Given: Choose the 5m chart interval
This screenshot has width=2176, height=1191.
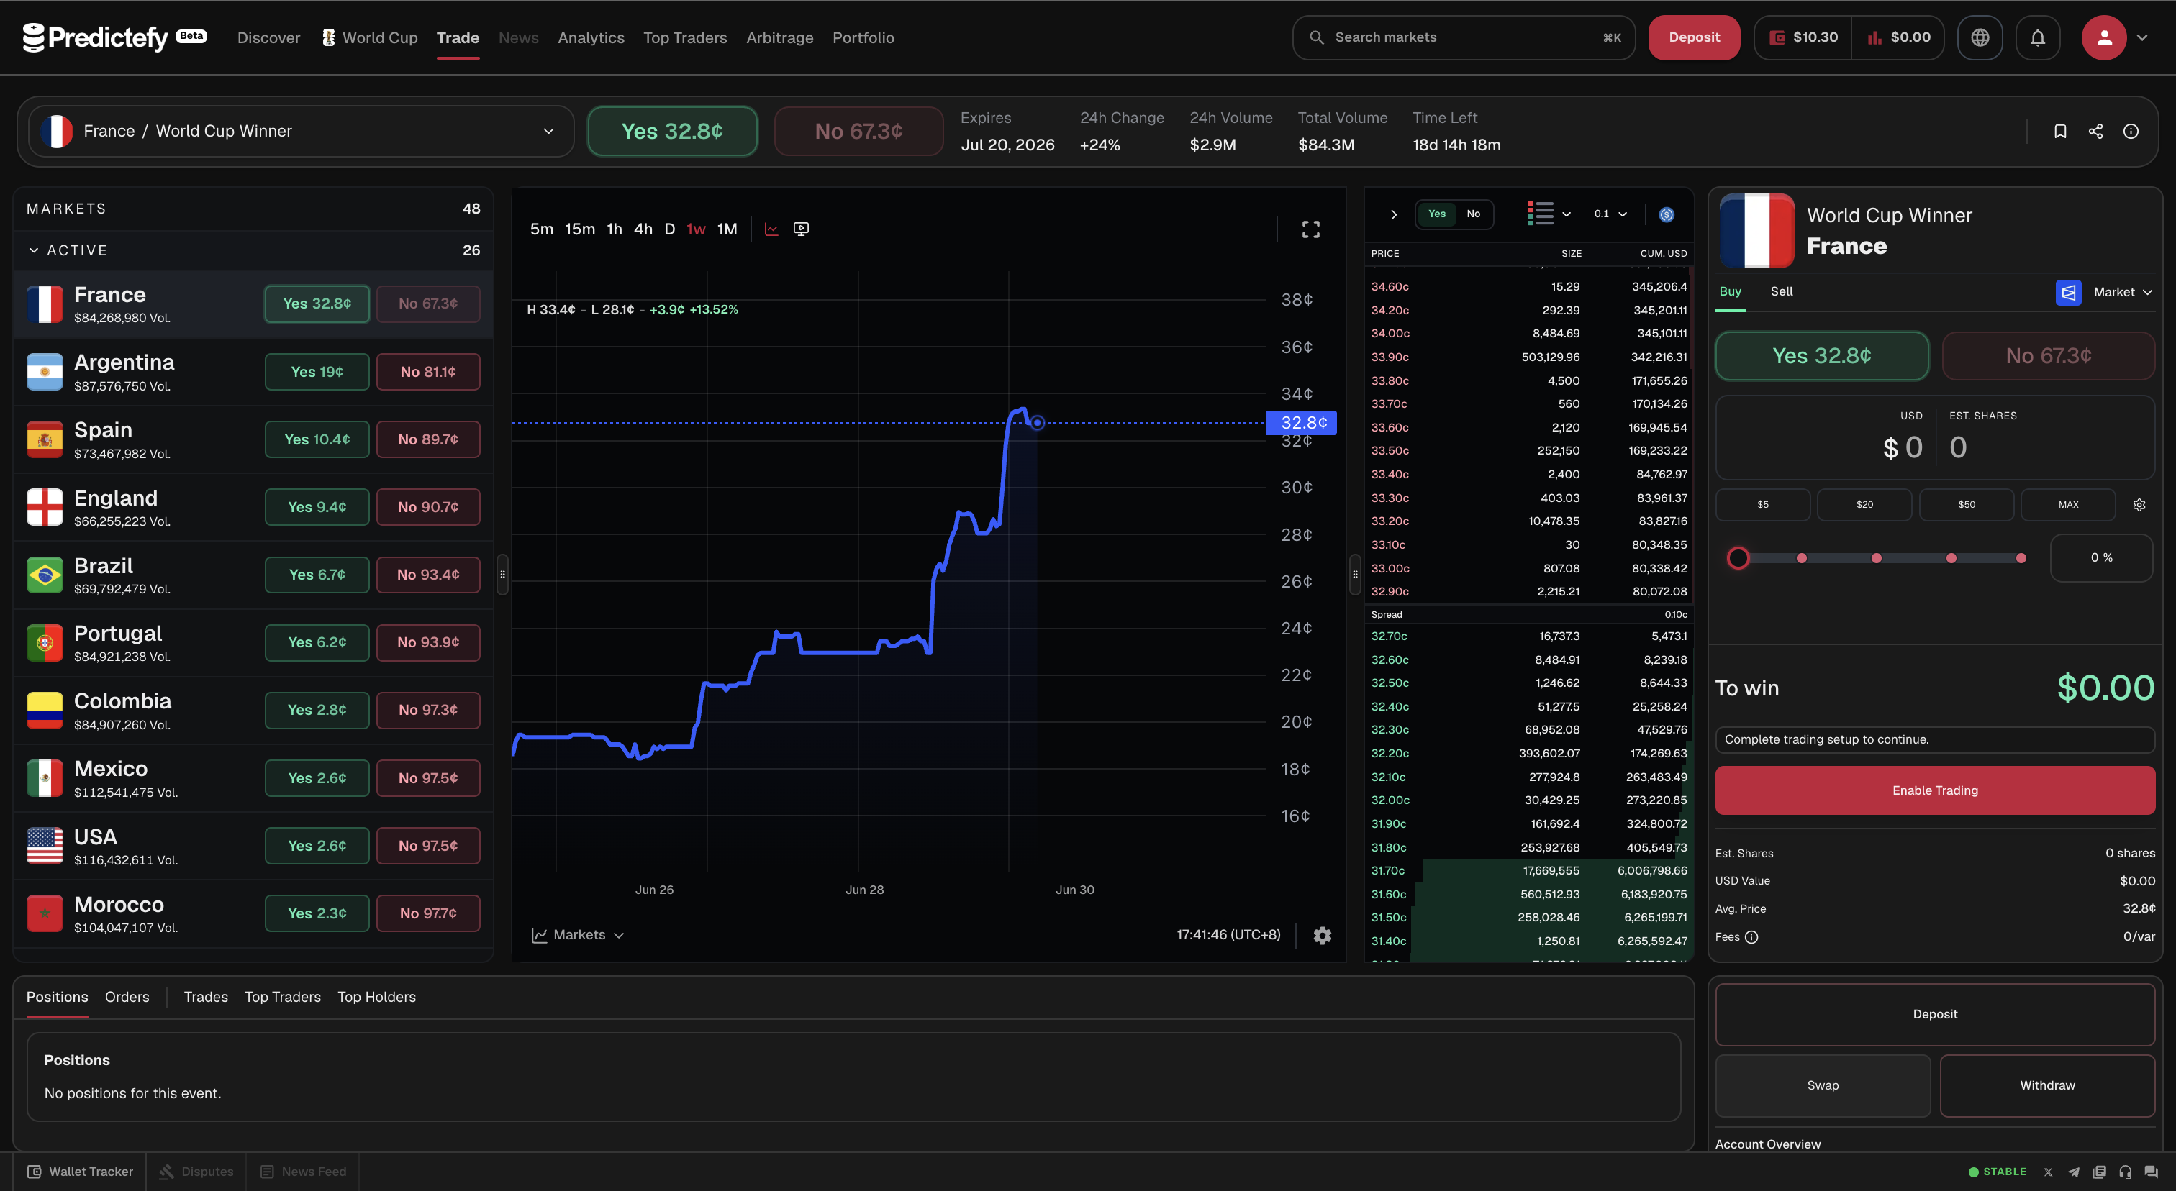Looking at the screenshot, I should (541, 229).
